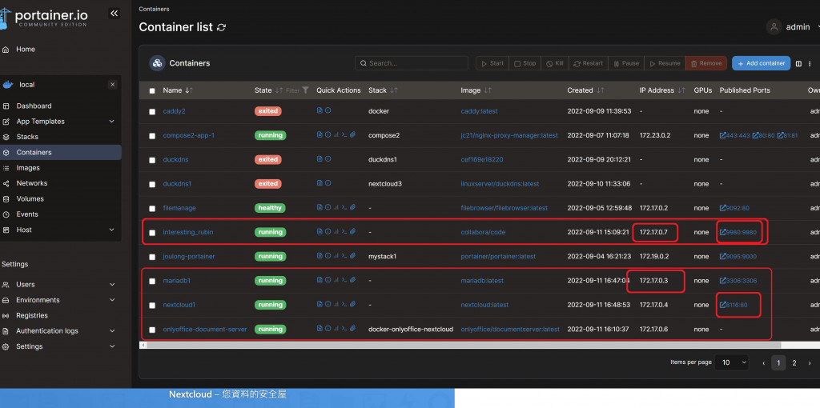Check the box for duckdns
The width and height of the screenshot is (820, 408).
[152, 160]
